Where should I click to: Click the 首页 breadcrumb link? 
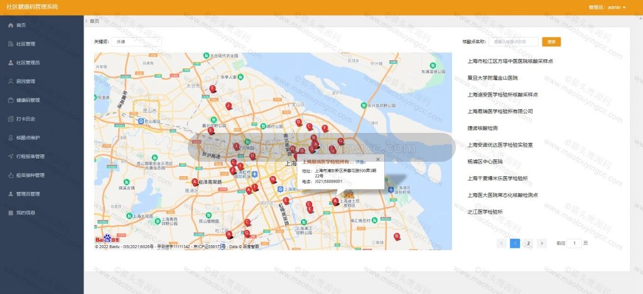(94, 21)
